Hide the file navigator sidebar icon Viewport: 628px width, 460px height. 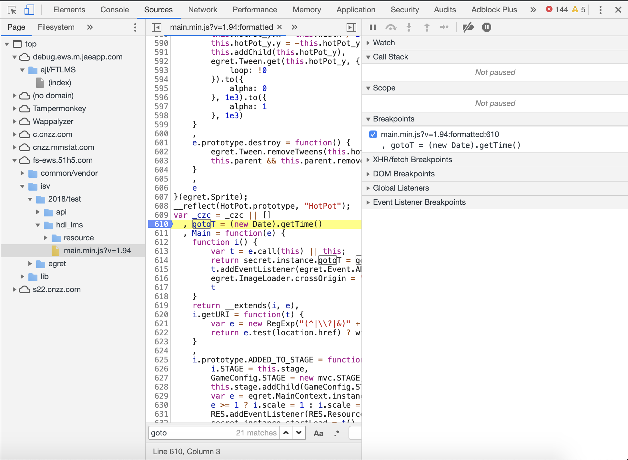tap(157, 27)
